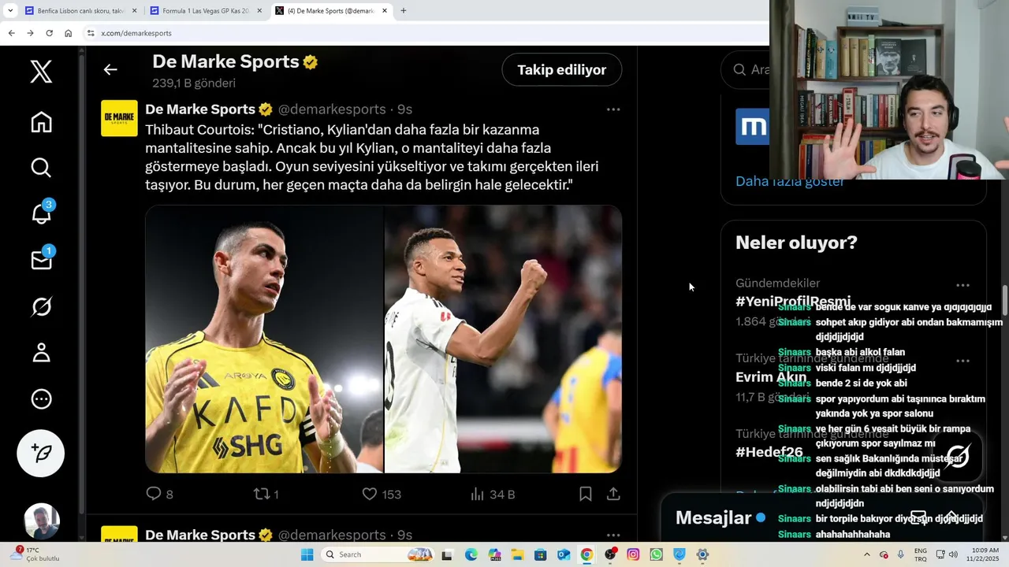Open the weather widget showing 17°C
The image size is (1009, 567).
pyautogui.click(x=36, y=554)
